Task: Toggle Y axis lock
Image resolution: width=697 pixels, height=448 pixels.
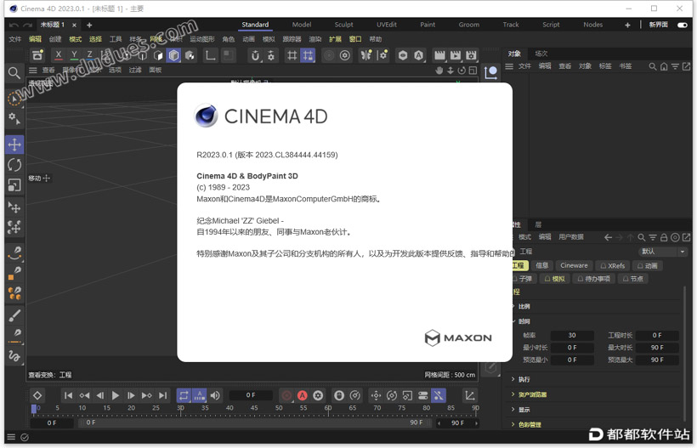Action: (74, 55)
